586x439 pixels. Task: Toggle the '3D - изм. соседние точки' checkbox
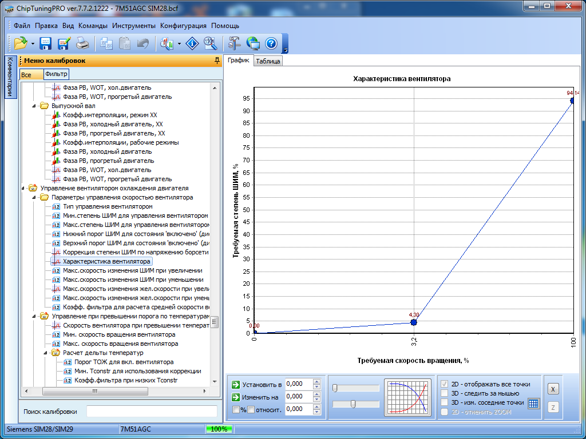pyautogui.click(x=445, y=402)
